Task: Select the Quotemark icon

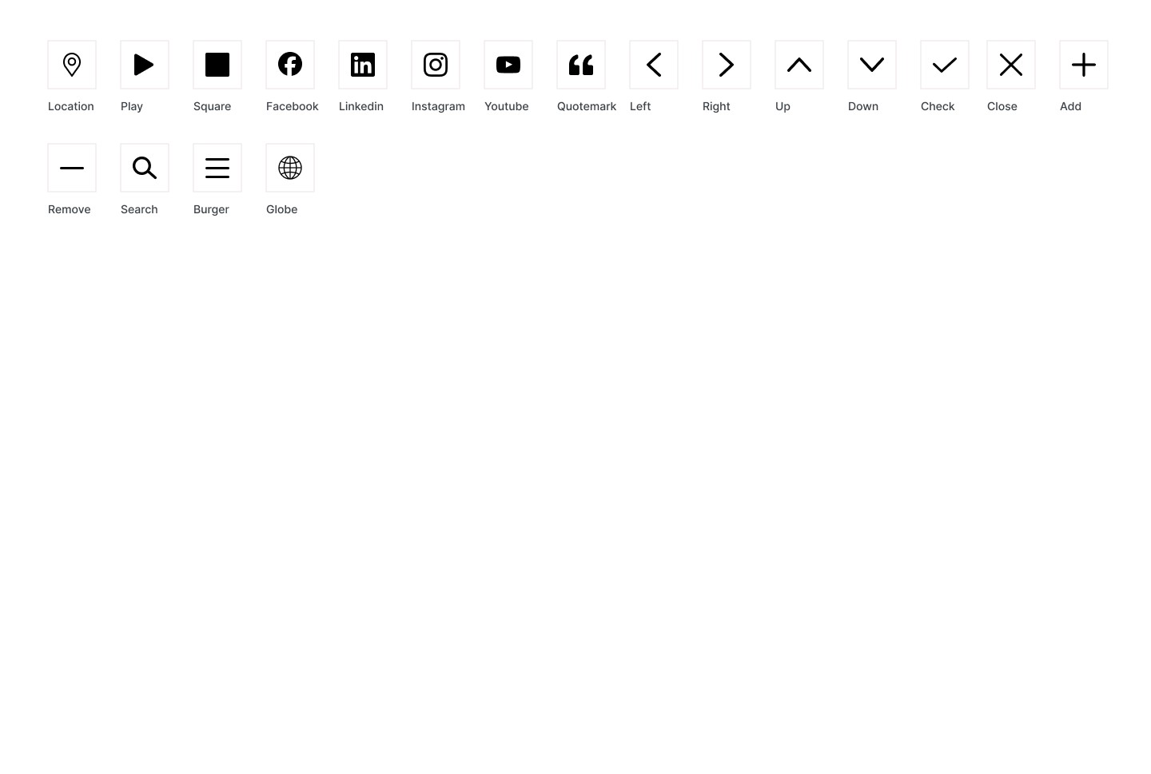Action: click(x=581, y=65)
